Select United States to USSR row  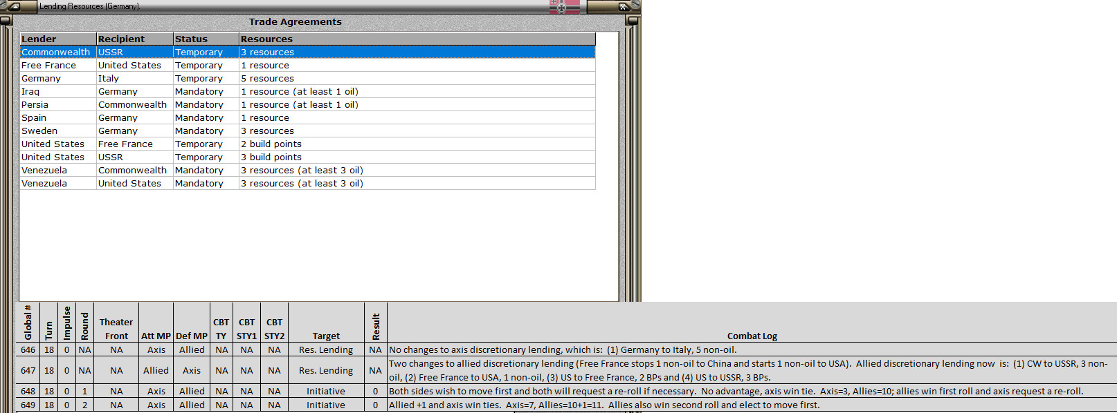(x=307, y=157)
